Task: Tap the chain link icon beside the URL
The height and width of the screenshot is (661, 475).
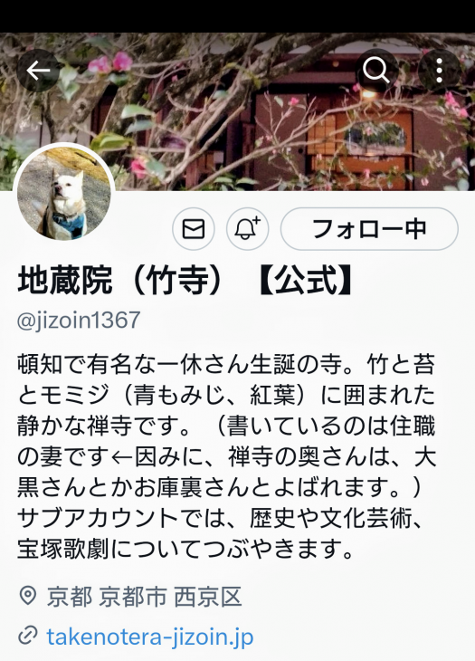Action: [x=28, y=636]
